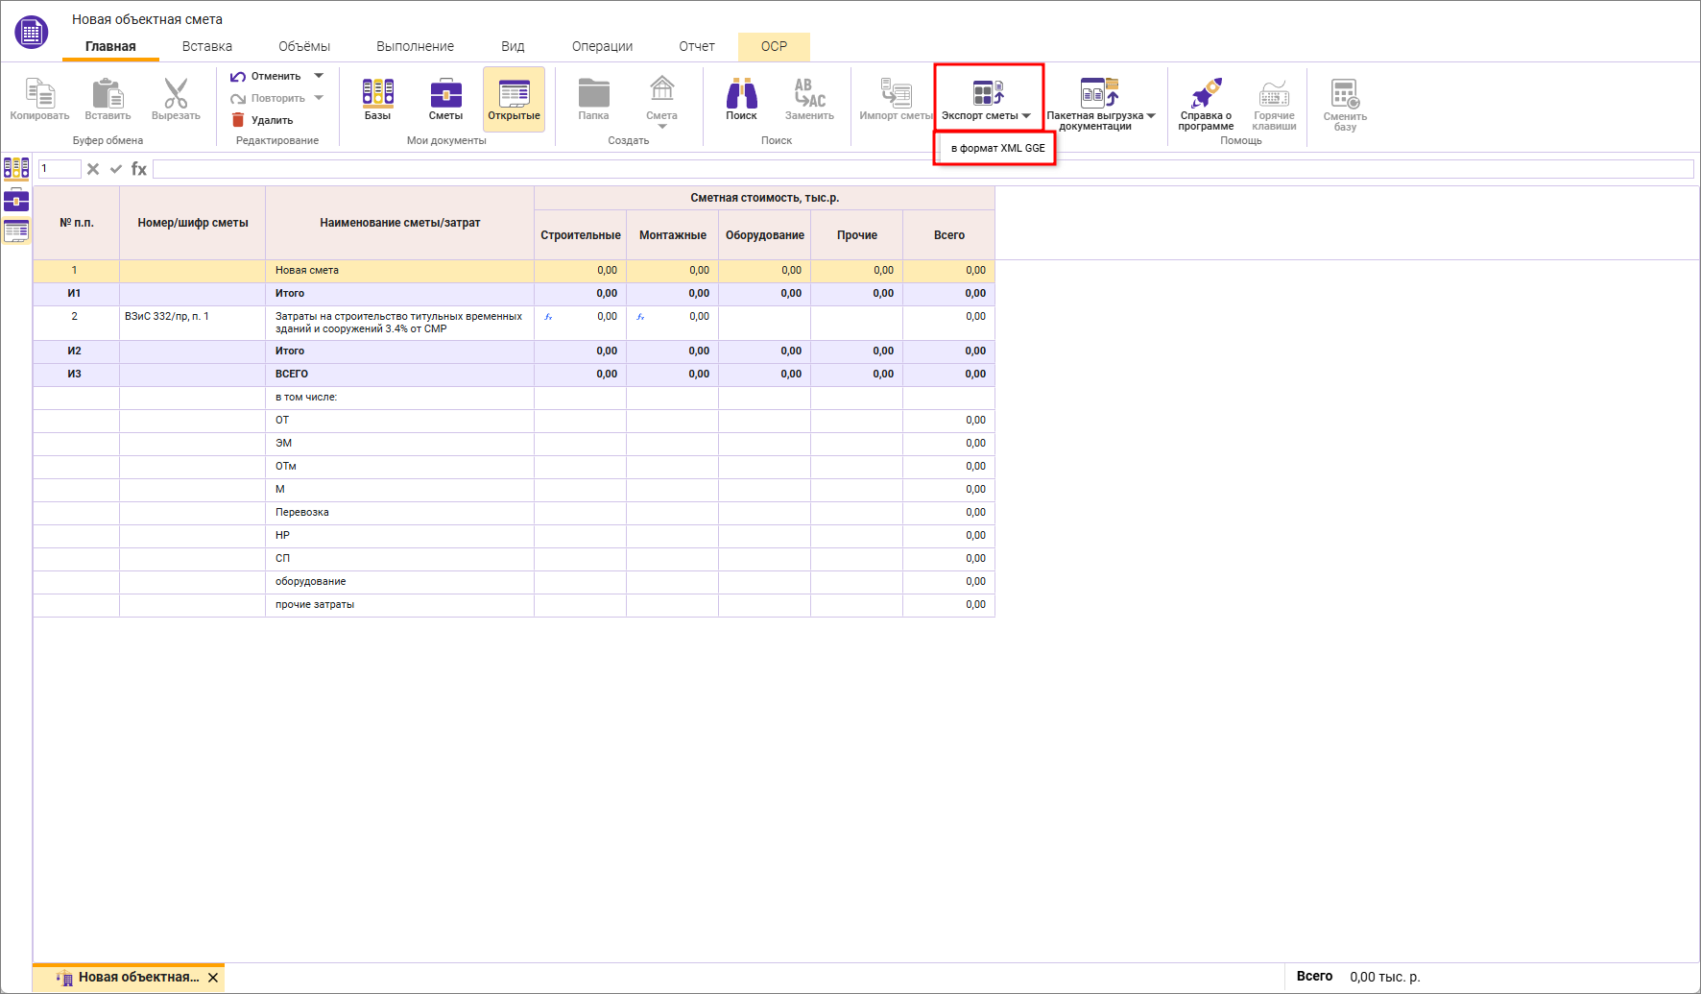Image resolution: width=1701 pixels, height=994 pixels.
Task: Select the 'в формат XML GGE' option
Action: 997,148
